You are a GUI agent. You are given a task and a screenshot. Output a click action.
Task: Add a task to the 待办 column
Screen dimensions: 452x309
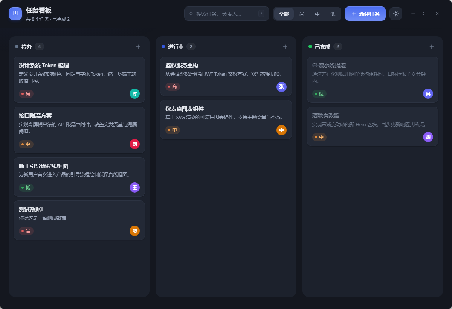138,47
